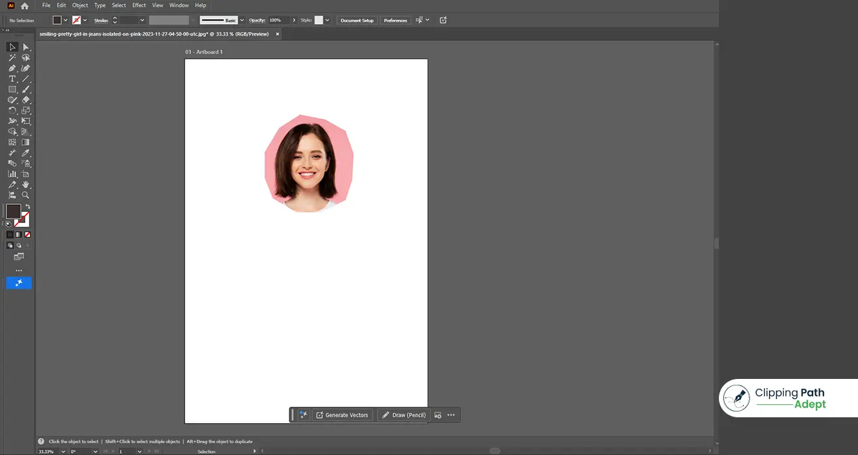Image resolution: width=858 pixels, height=455 pixels.
Task: Select the Pen tool
Action: (12, 68)
